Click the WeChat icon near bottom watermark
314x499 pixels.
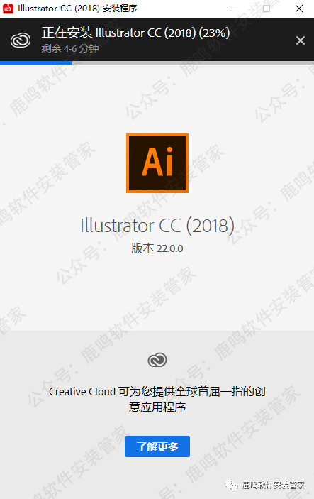(x=231, y=485)
